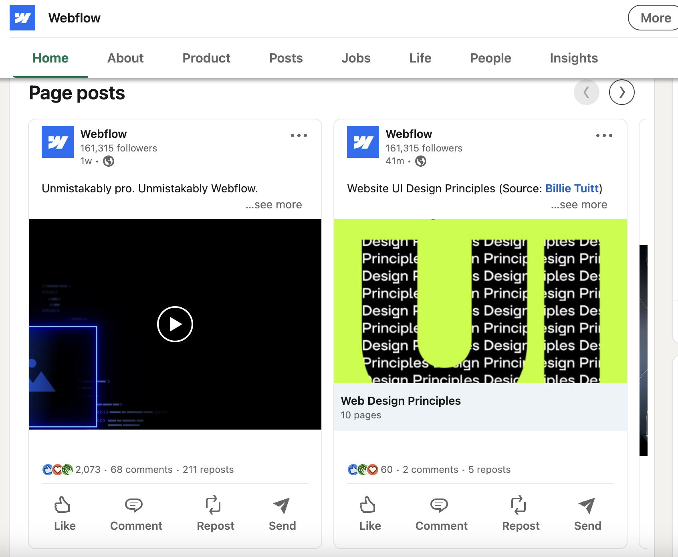View the 2,073 reactions on the video post
Viewport: 678px width, 557px height.
tap(71, 470)
